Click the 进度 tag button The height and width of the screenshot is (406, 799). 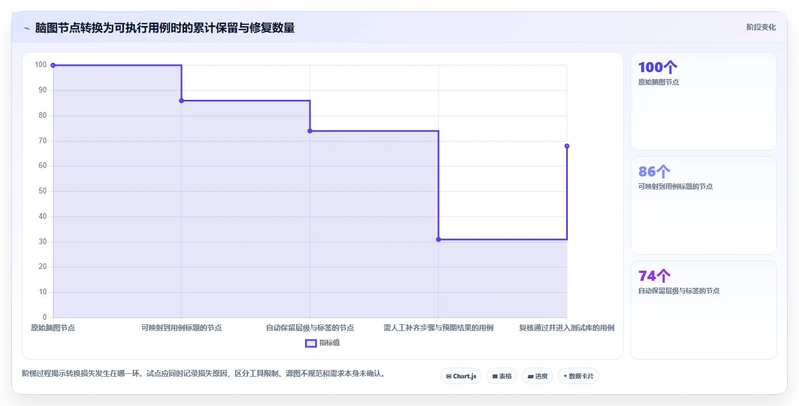click(x=537, y=376)
